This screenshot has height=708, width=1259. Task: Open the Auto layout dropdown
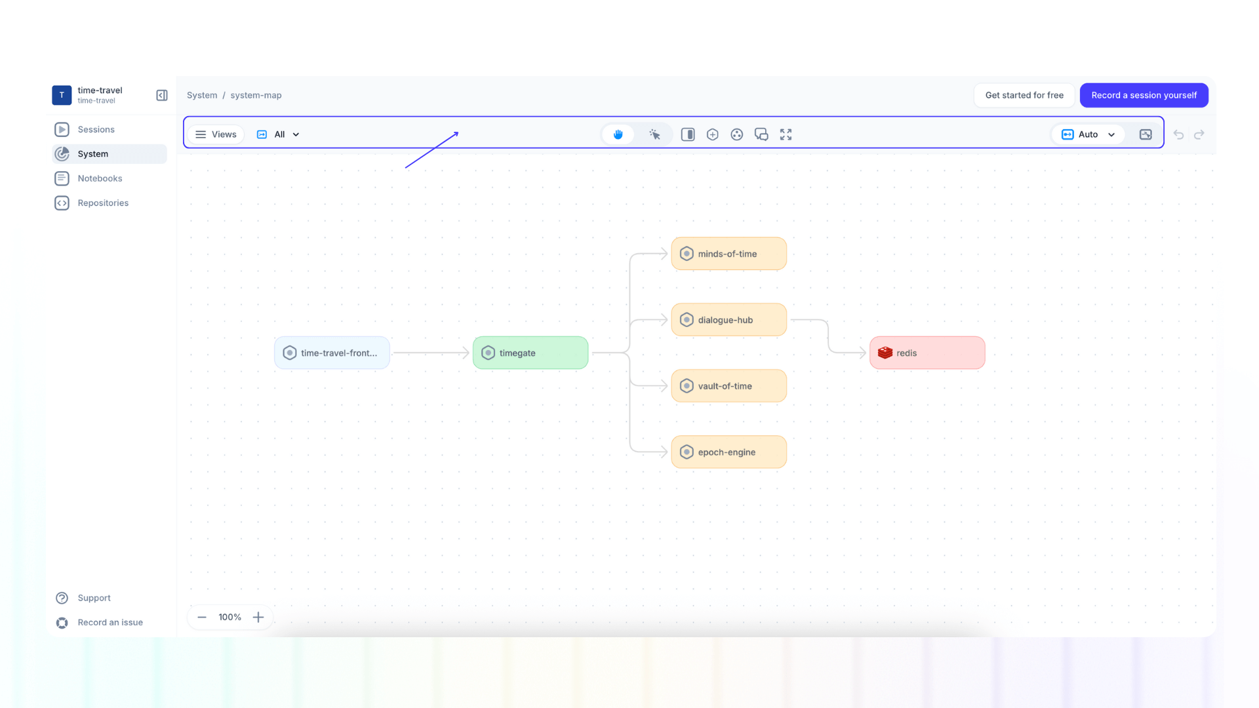pos(1087,134)
